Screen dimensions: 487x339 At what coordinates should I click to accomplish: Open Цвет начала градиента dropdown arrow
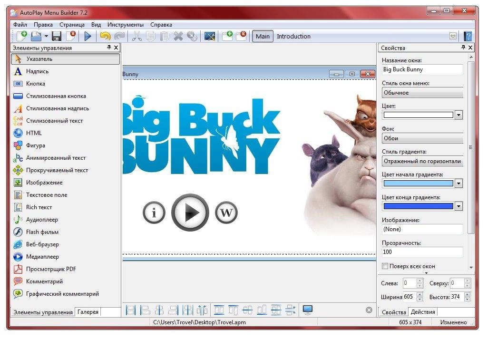pyautogui.click(x=458, y=184)
